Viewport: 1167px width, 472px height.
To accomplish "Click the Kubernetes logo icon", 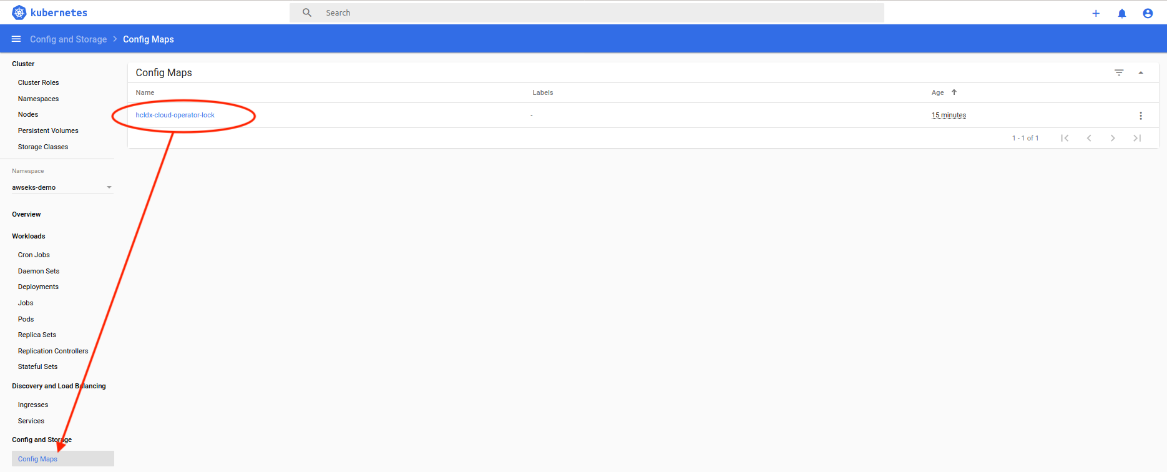I will [19, 12].
